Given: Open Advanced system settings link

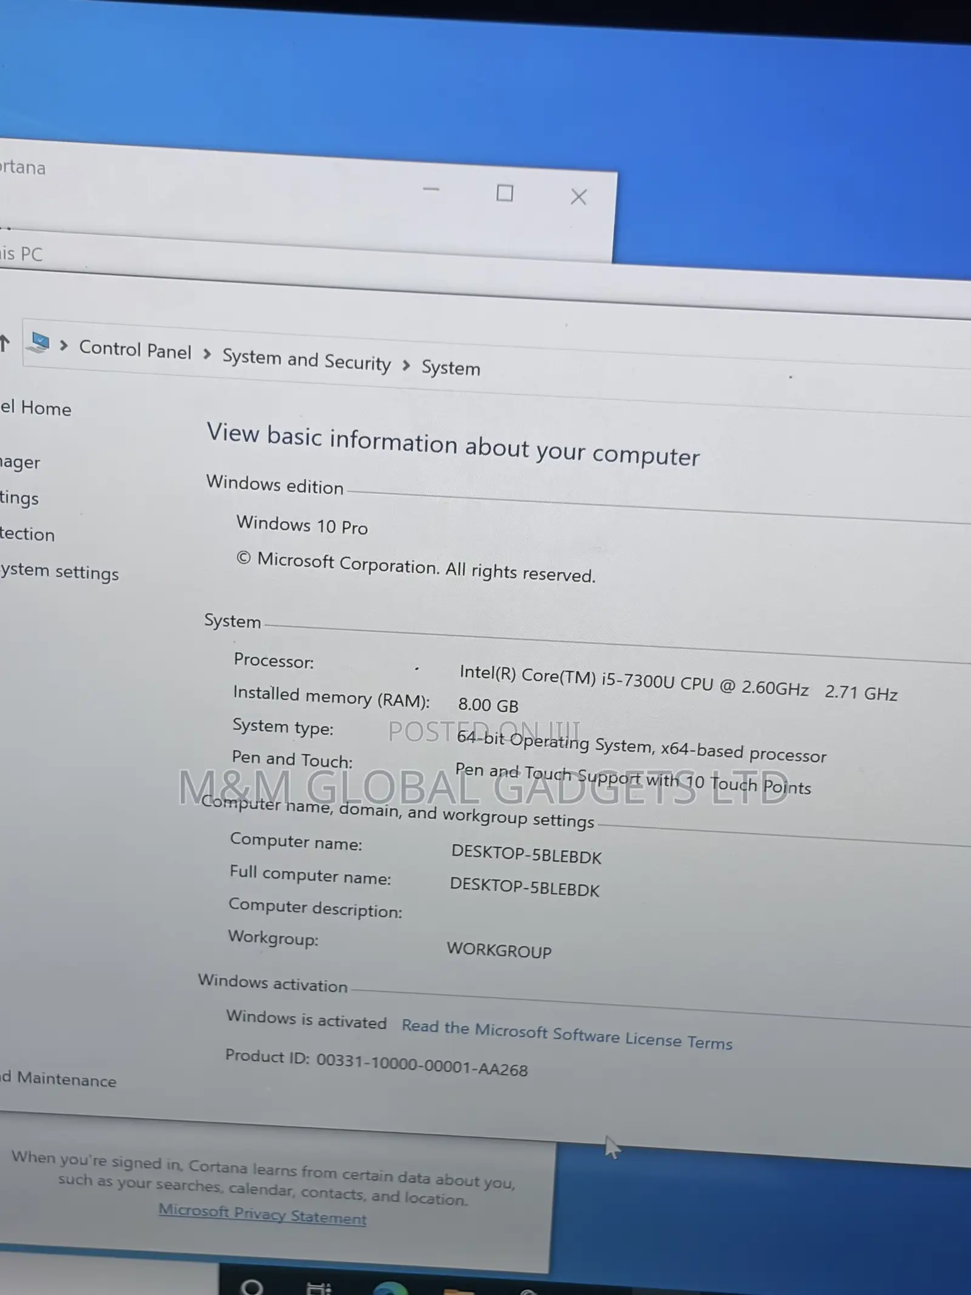Looking at the screenshot, I should (59, 572).
